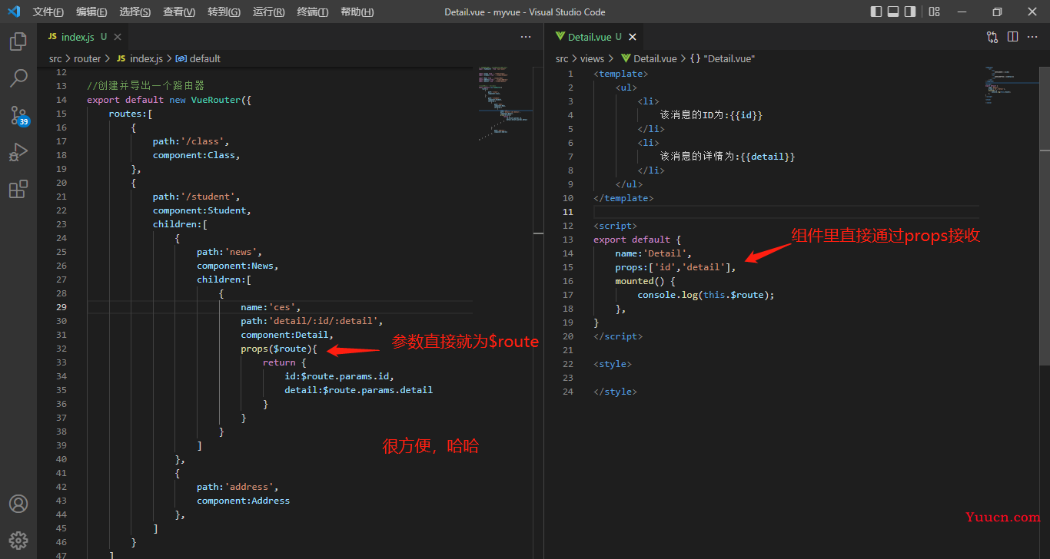Switch to the Detail.vue editor tab
Screen dimensions: 1050x559
(x=595, y=37)
